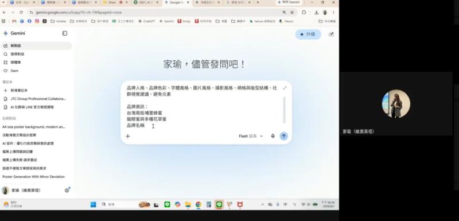This screenshot has height=221, width=459.
Task: Open the File Explorer taskbar icon
Action: coord(188,204)
